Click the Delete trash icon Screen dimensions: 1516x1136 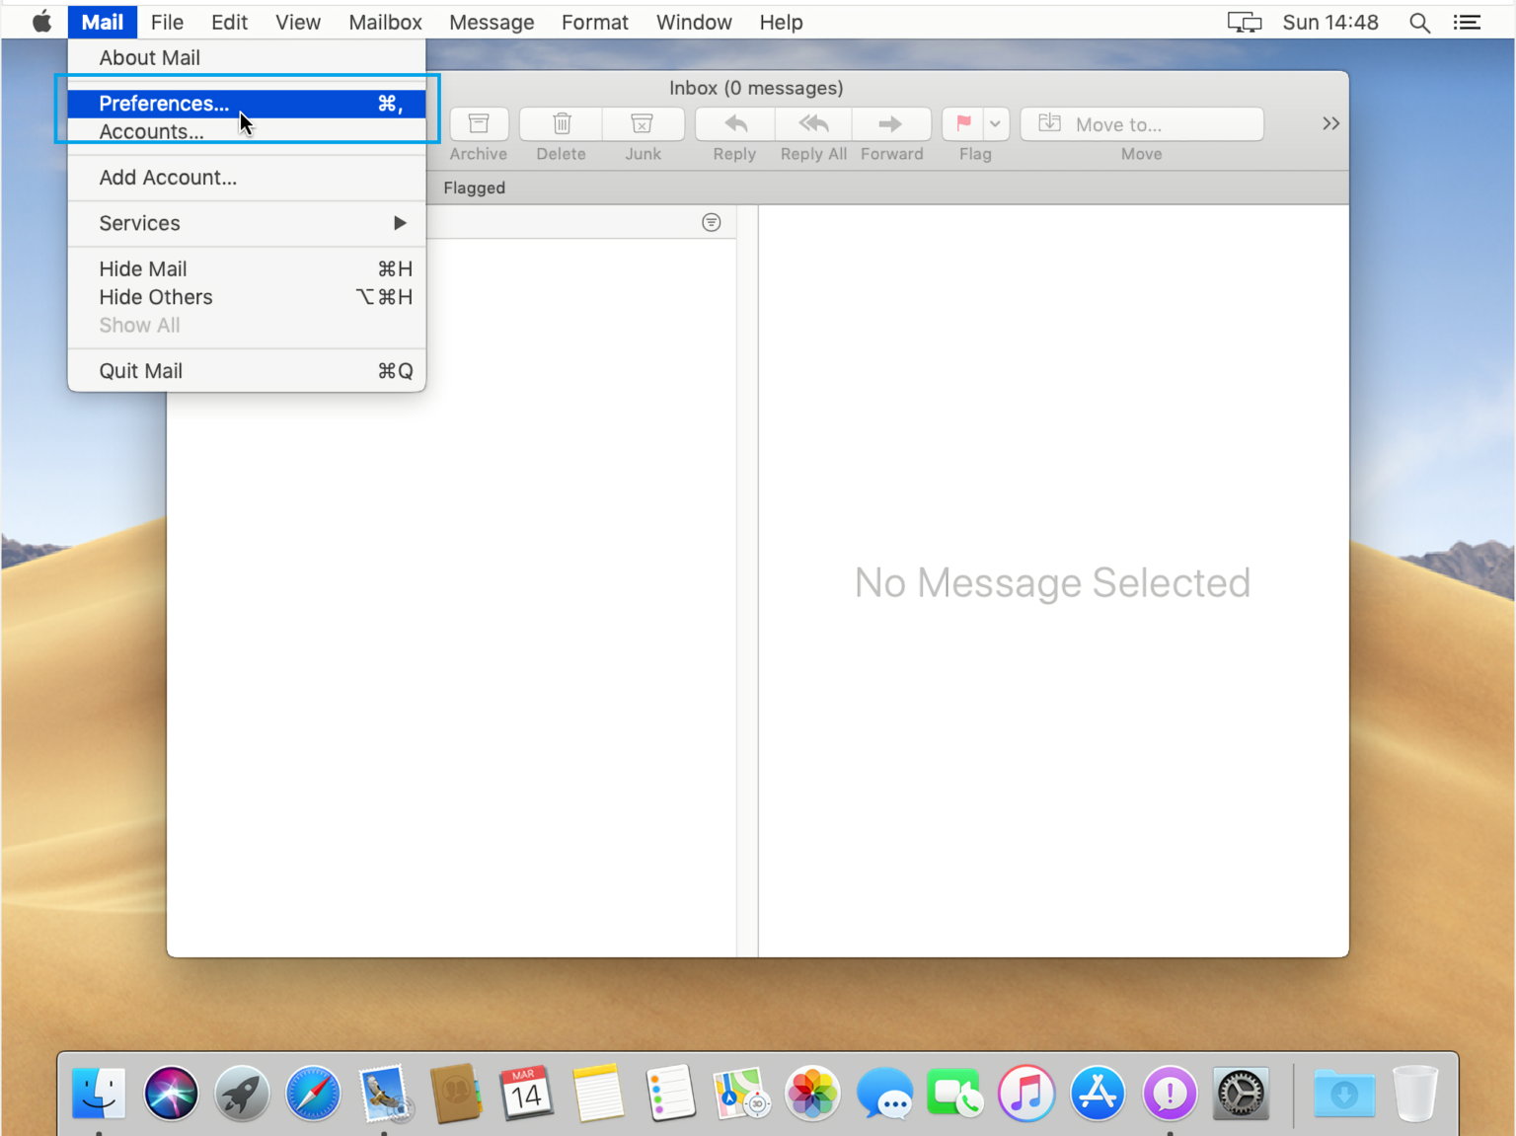[x=561, y=124]
